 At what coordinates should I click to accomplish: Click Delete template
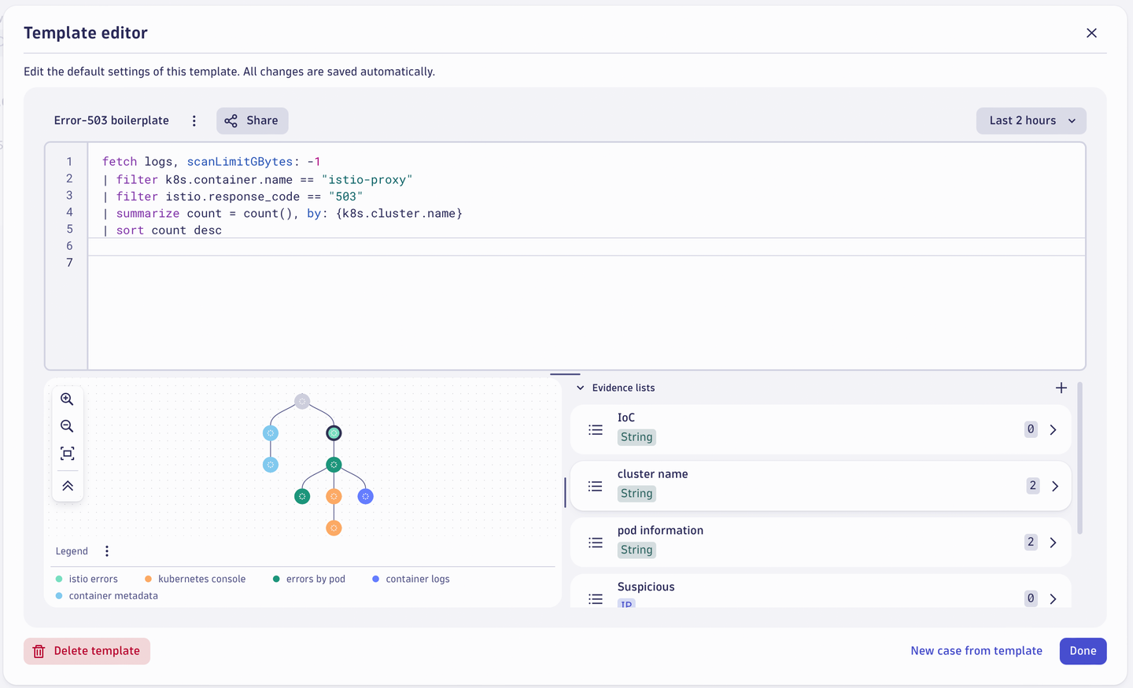[x=87, y=650]
